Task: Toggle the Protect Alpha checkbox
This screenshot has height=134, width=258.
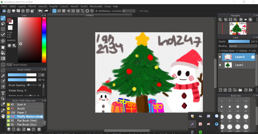Action: [x=219, y=51]
